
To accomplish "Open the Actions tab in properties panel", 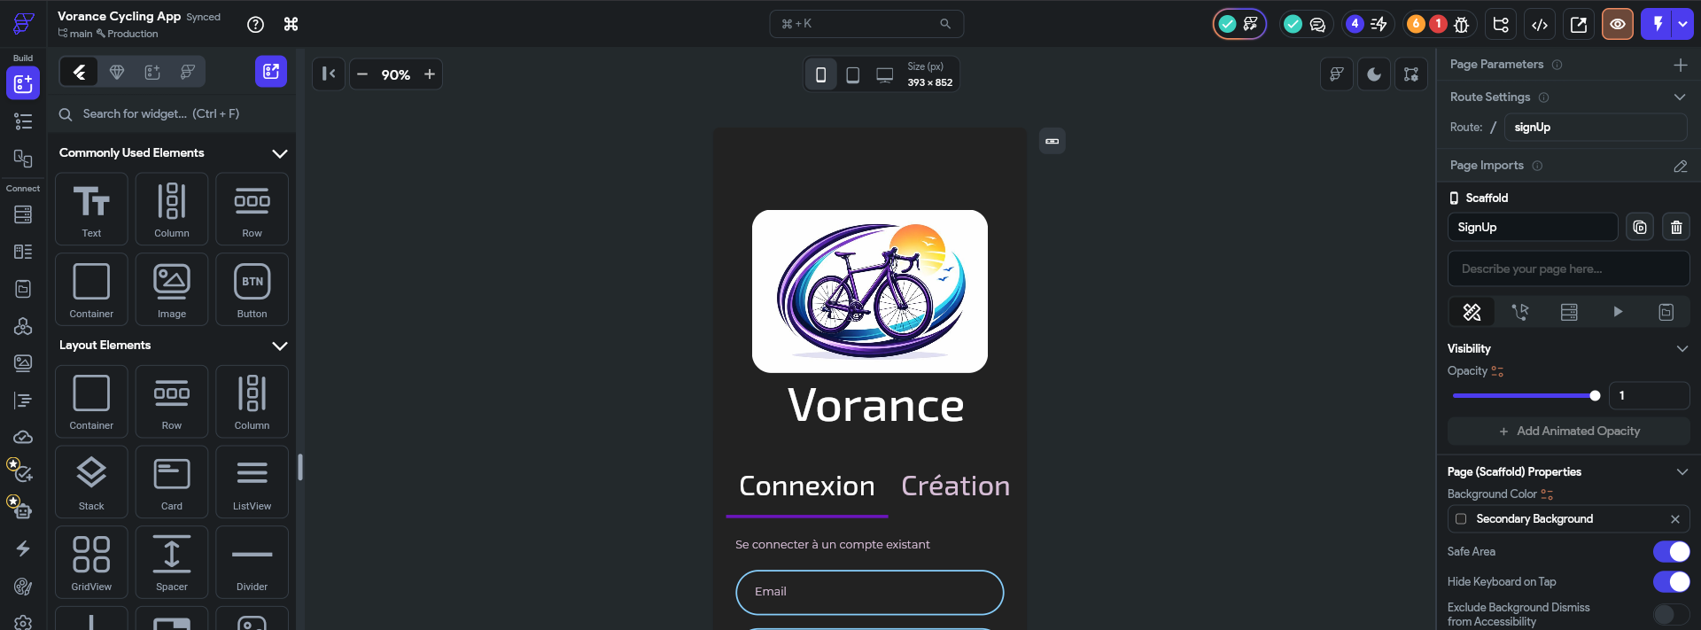I will pos(1520,312).
